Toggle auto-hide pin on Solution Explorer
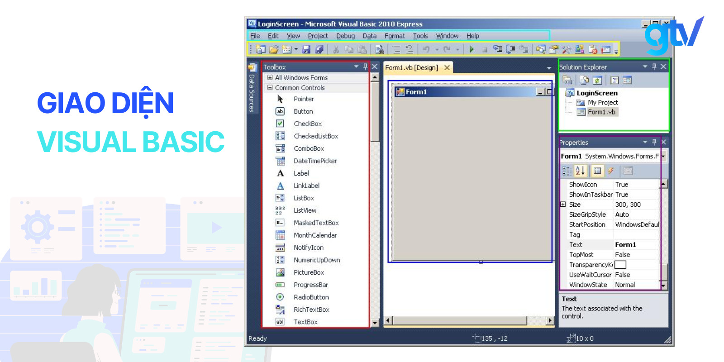This screenshot has height=362, width=724. (x=654, y=67)
